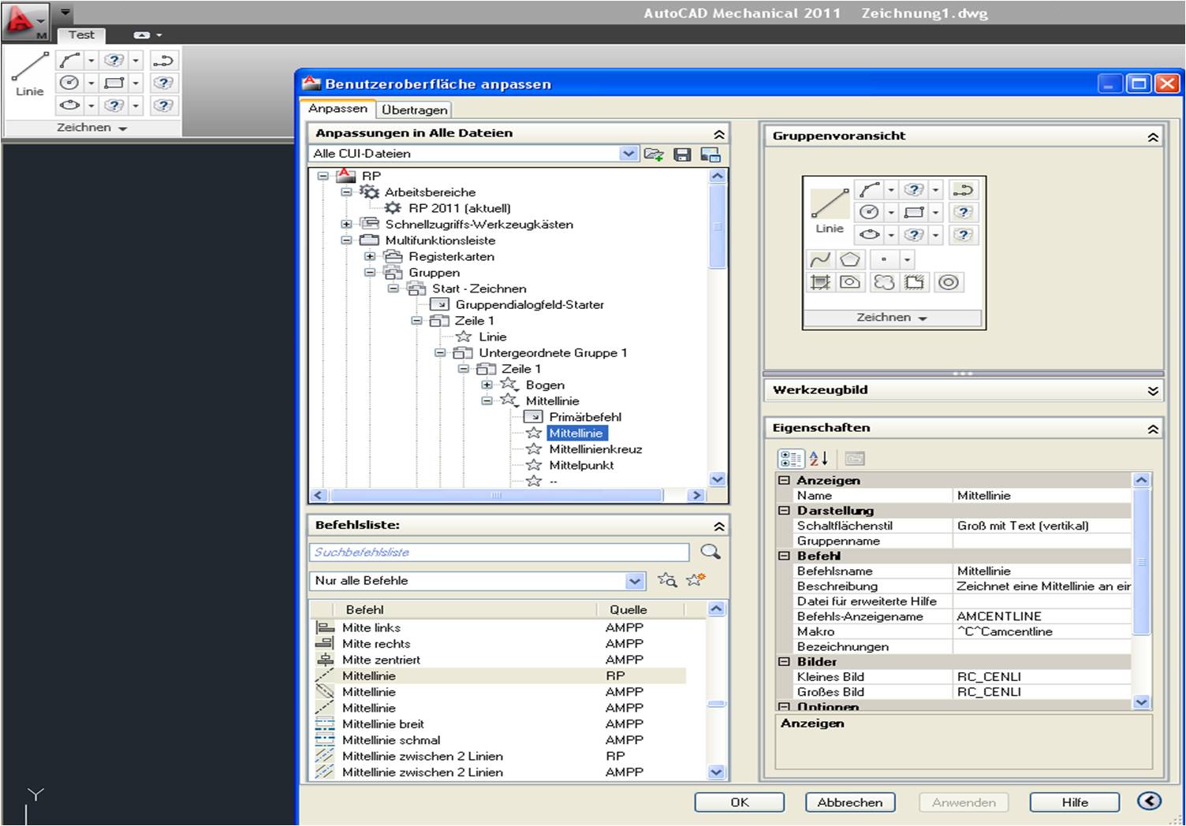
Task: Open the Nur alle Befehle filter dropdown
Action: click(635, 581)
